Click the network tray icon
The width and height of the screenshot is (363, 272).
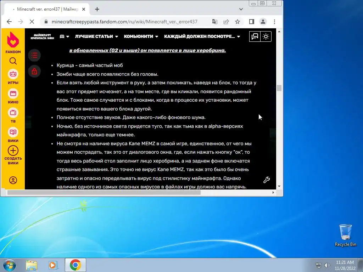point(319,265)
